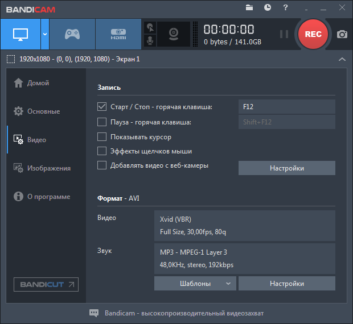This screenshot has width=353, height=324.
Task: Click the F12 hotkey input field
Action: click(286, 107)
